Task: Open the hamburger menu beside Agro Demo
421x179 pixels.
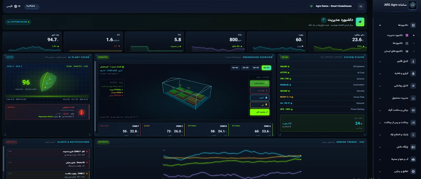Action: 361,6
